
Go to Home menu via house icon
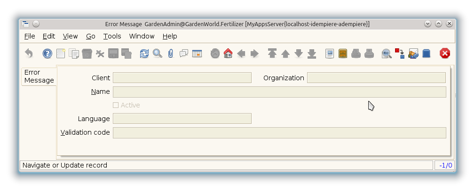point(228,53)
